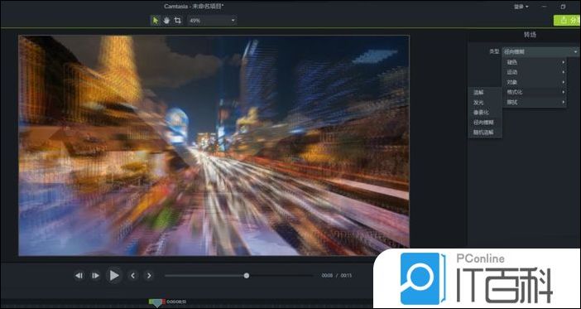Open the 登录 sign-in dropdown
Image resolution: width=581 pixels, height=309 pixels.
[521, 7]
